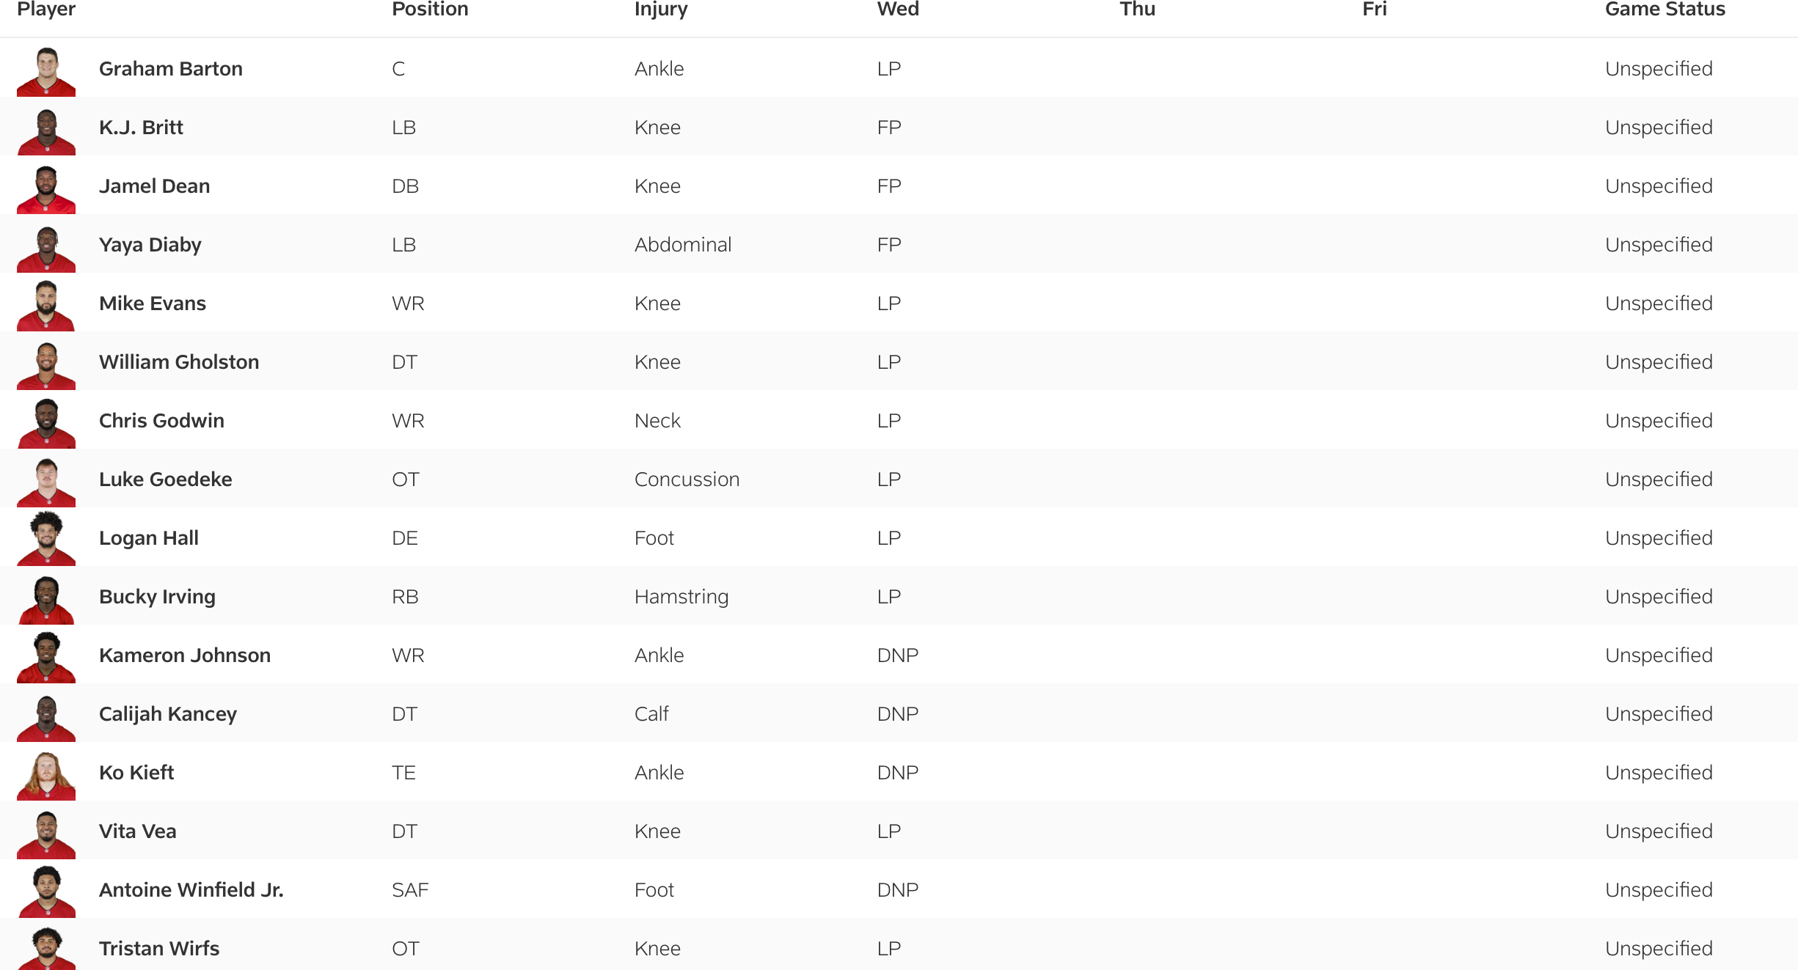This screenshot has height=970, width=1798.
Task: Click Chris Godwin's player photo
Action: (x=46, y=423)
